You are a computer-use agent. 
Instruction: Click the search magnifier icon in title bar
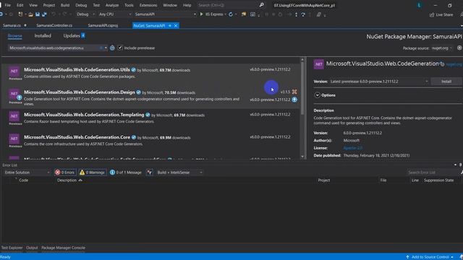click(x=261, y=5)
